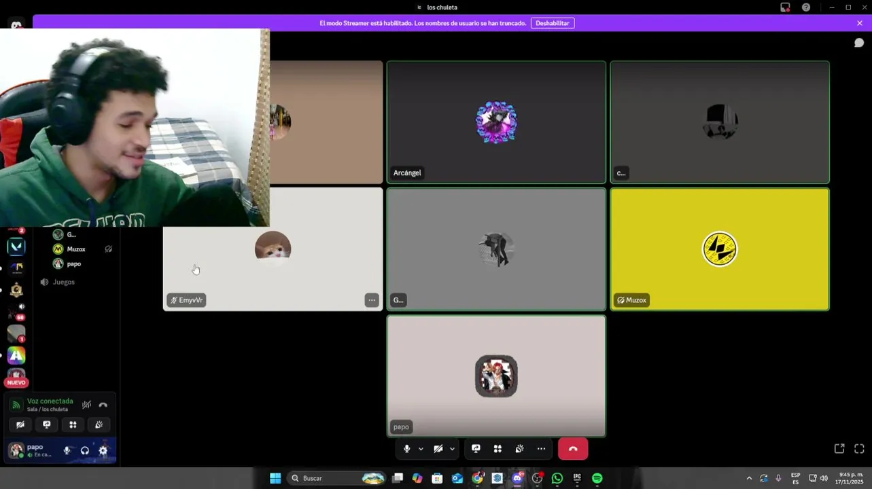872x489 pixels.
Task: Open user settings gear
Action: pos(103,450)
